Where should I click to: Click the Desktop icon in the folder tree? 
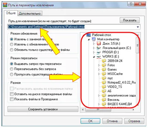(89, 35)
